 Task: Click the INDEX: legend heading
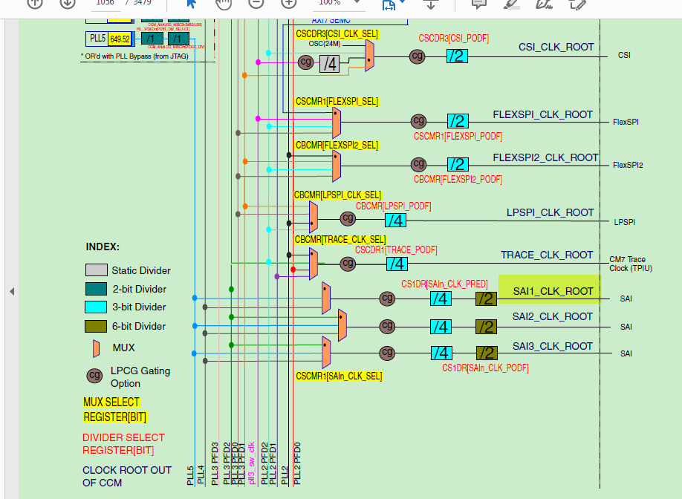(103, 247)
